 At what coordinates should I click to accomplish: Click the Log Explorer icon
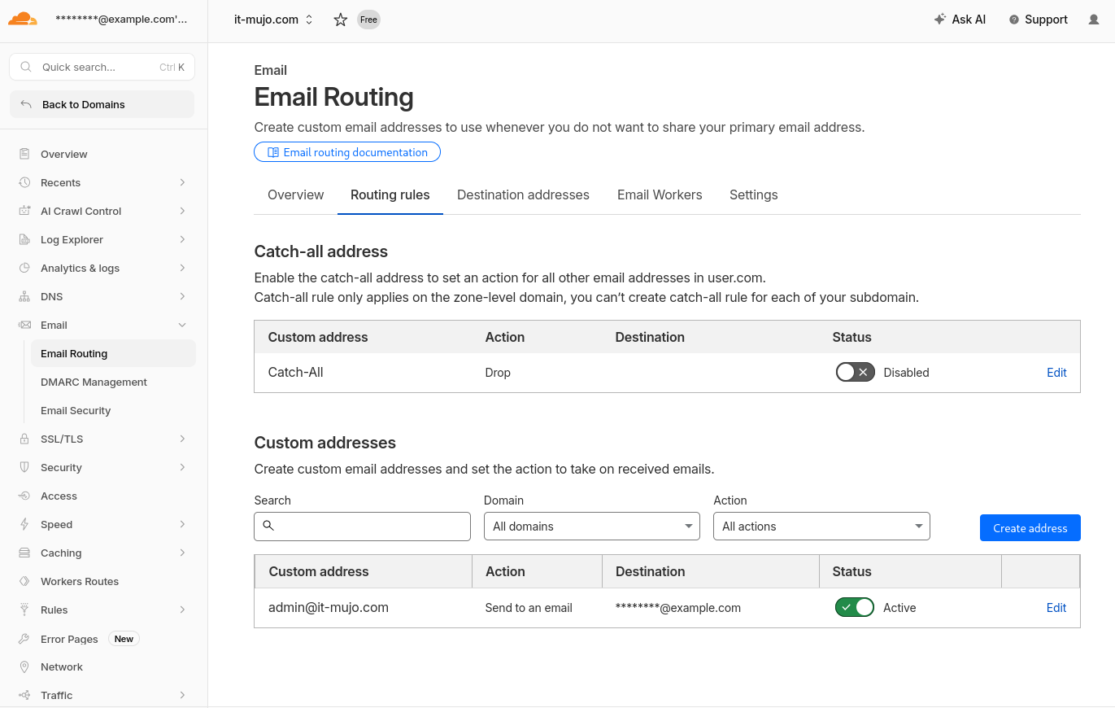pos(24,239)
